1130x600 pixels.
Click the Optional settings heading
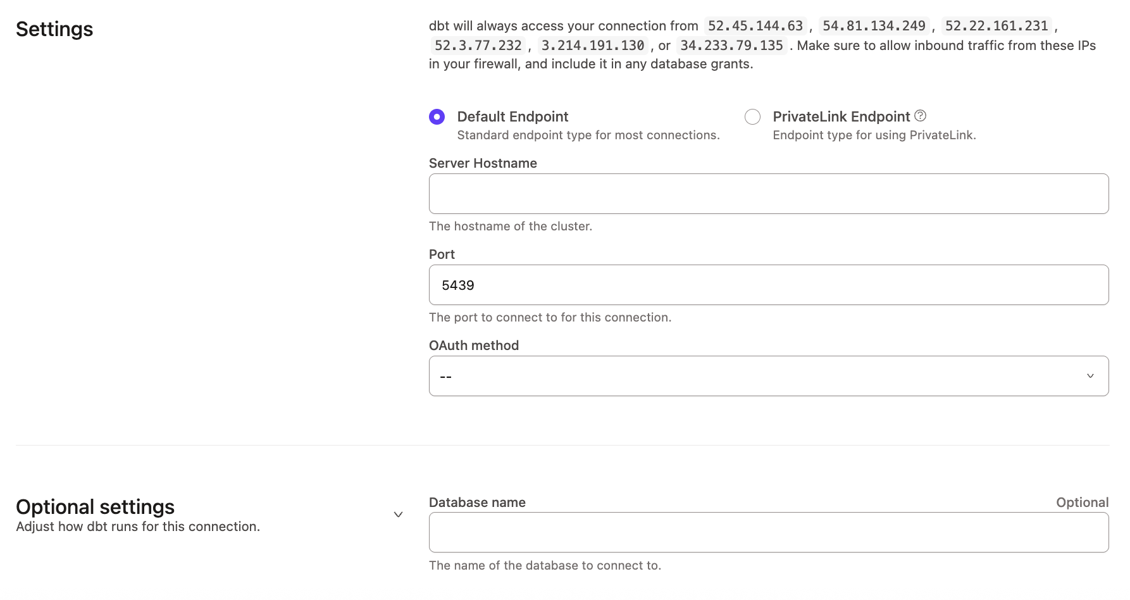[95, 506]
